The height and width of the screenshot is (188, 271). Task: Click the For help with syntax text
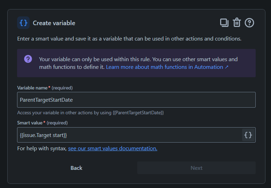(x=42, y=149)
